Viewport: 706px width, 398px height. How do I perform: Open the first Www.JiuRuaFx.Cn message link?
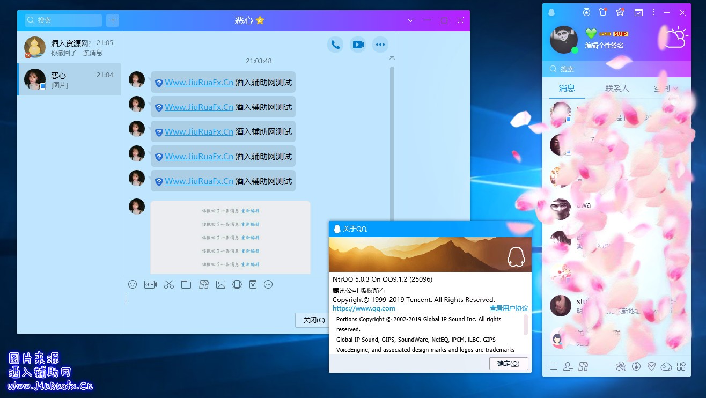[199, 82]
